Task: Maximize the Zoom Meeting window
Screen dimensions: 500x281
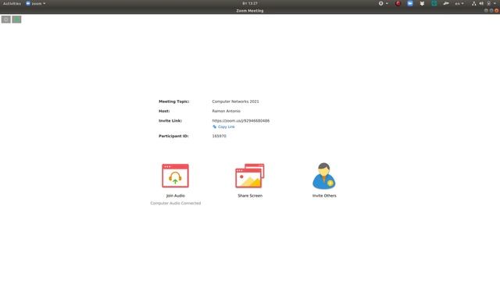Action: click(491, 10)
